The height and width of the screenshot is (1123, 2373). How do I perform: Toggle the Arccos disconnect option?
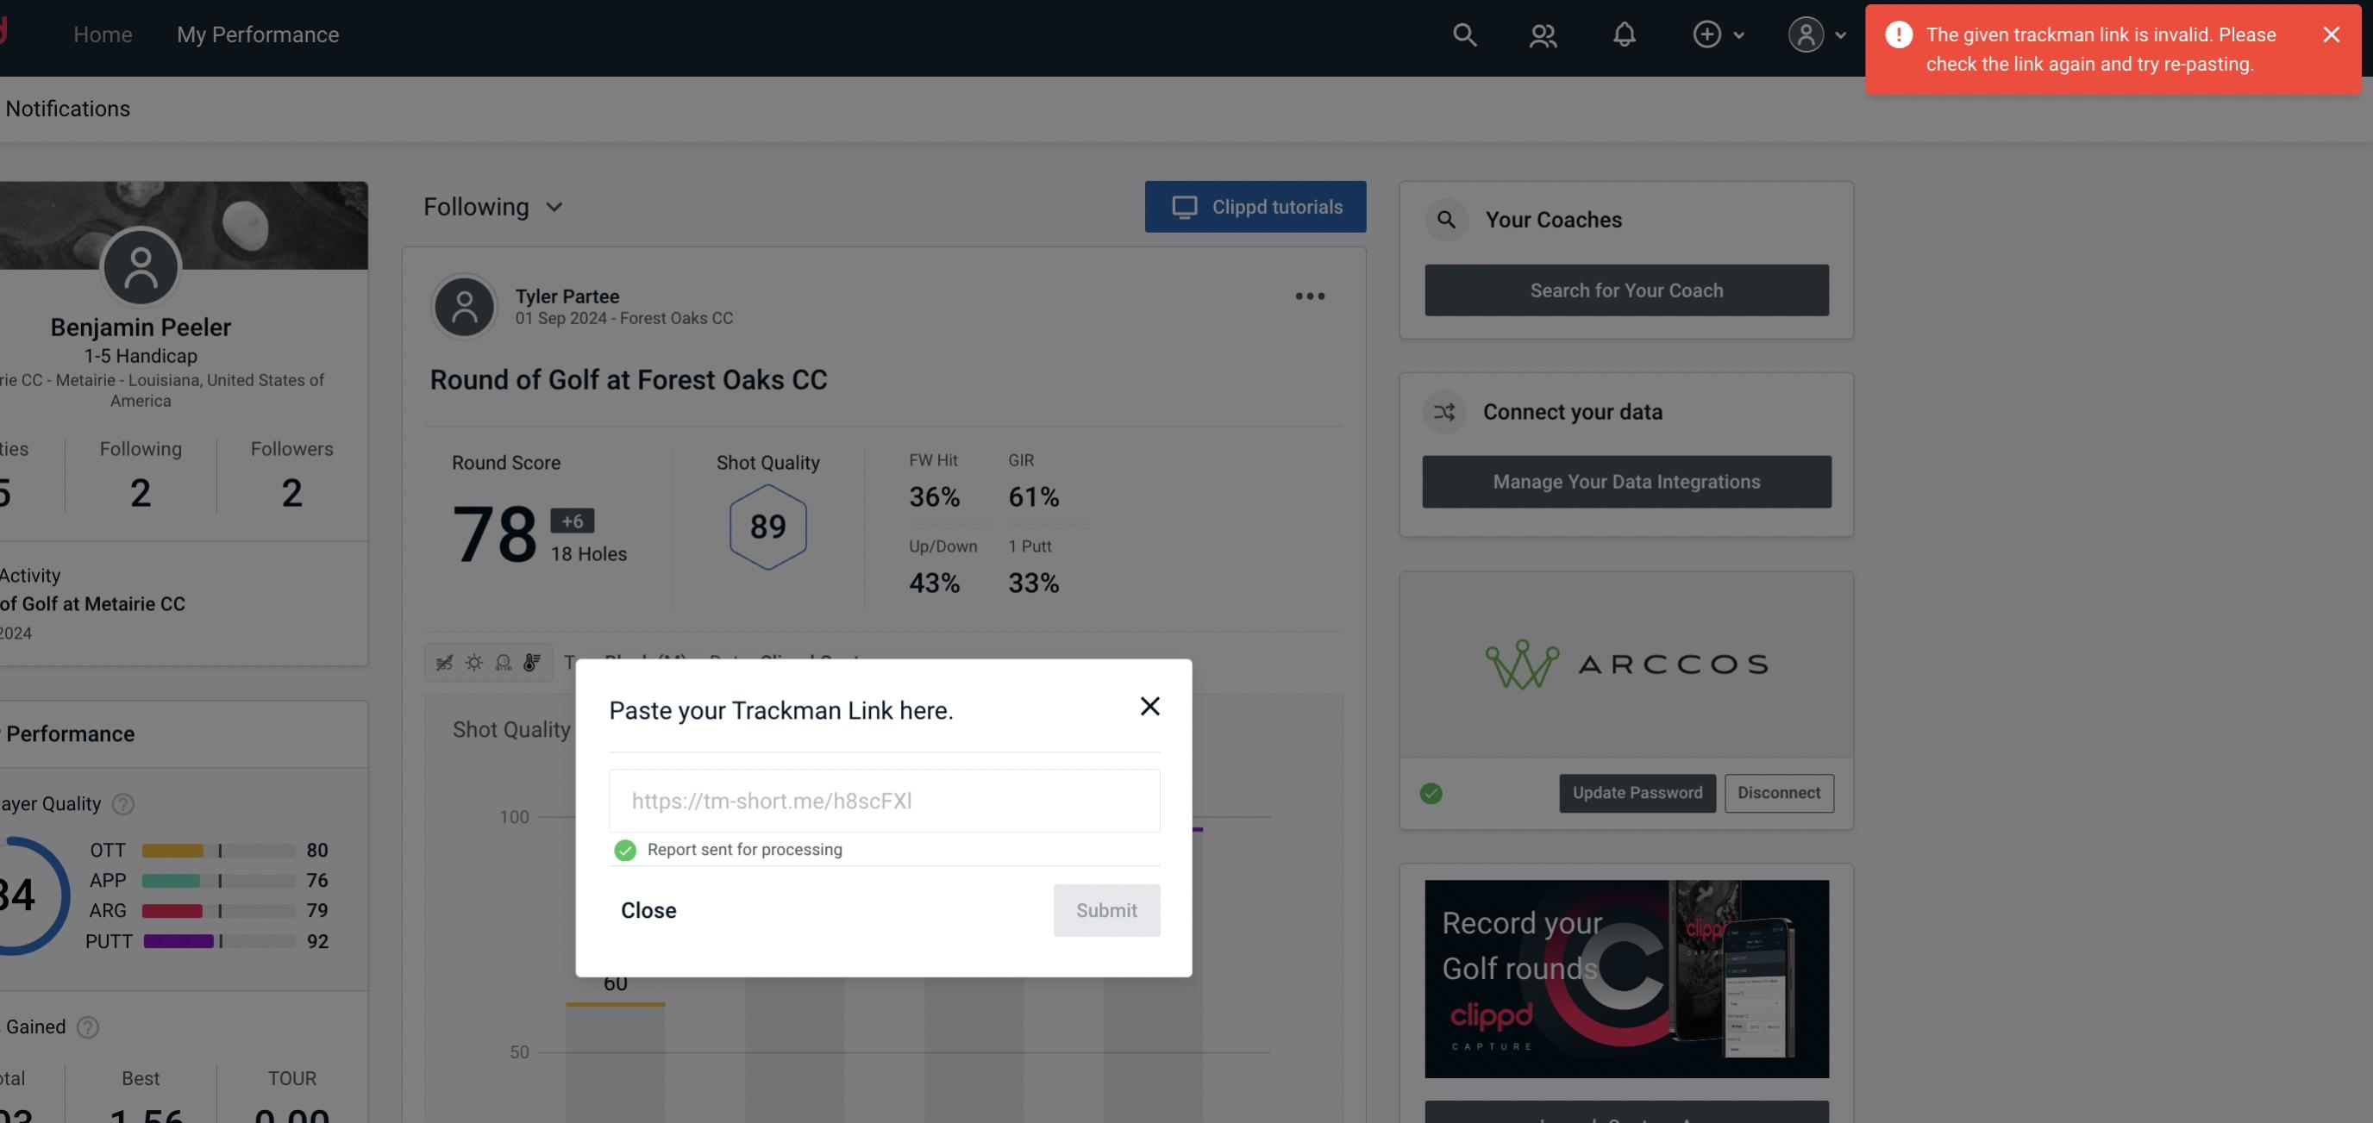[x=1778, y=791]
